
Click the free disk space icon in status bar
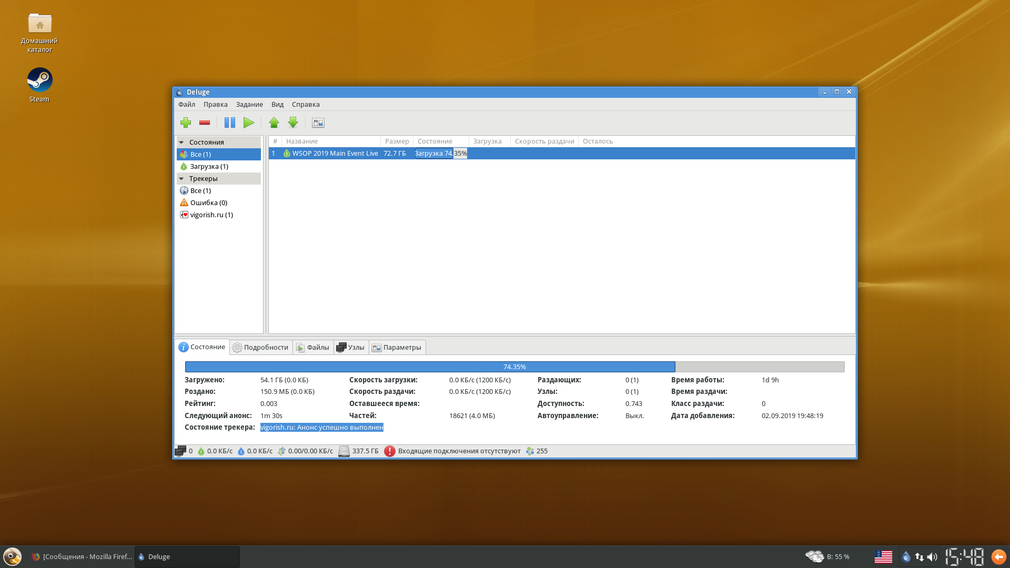tap(344, 451)
